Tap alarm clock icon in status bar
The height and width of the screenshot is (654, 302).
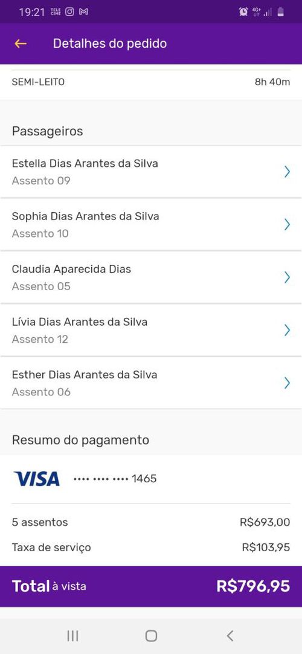point(243,12)
